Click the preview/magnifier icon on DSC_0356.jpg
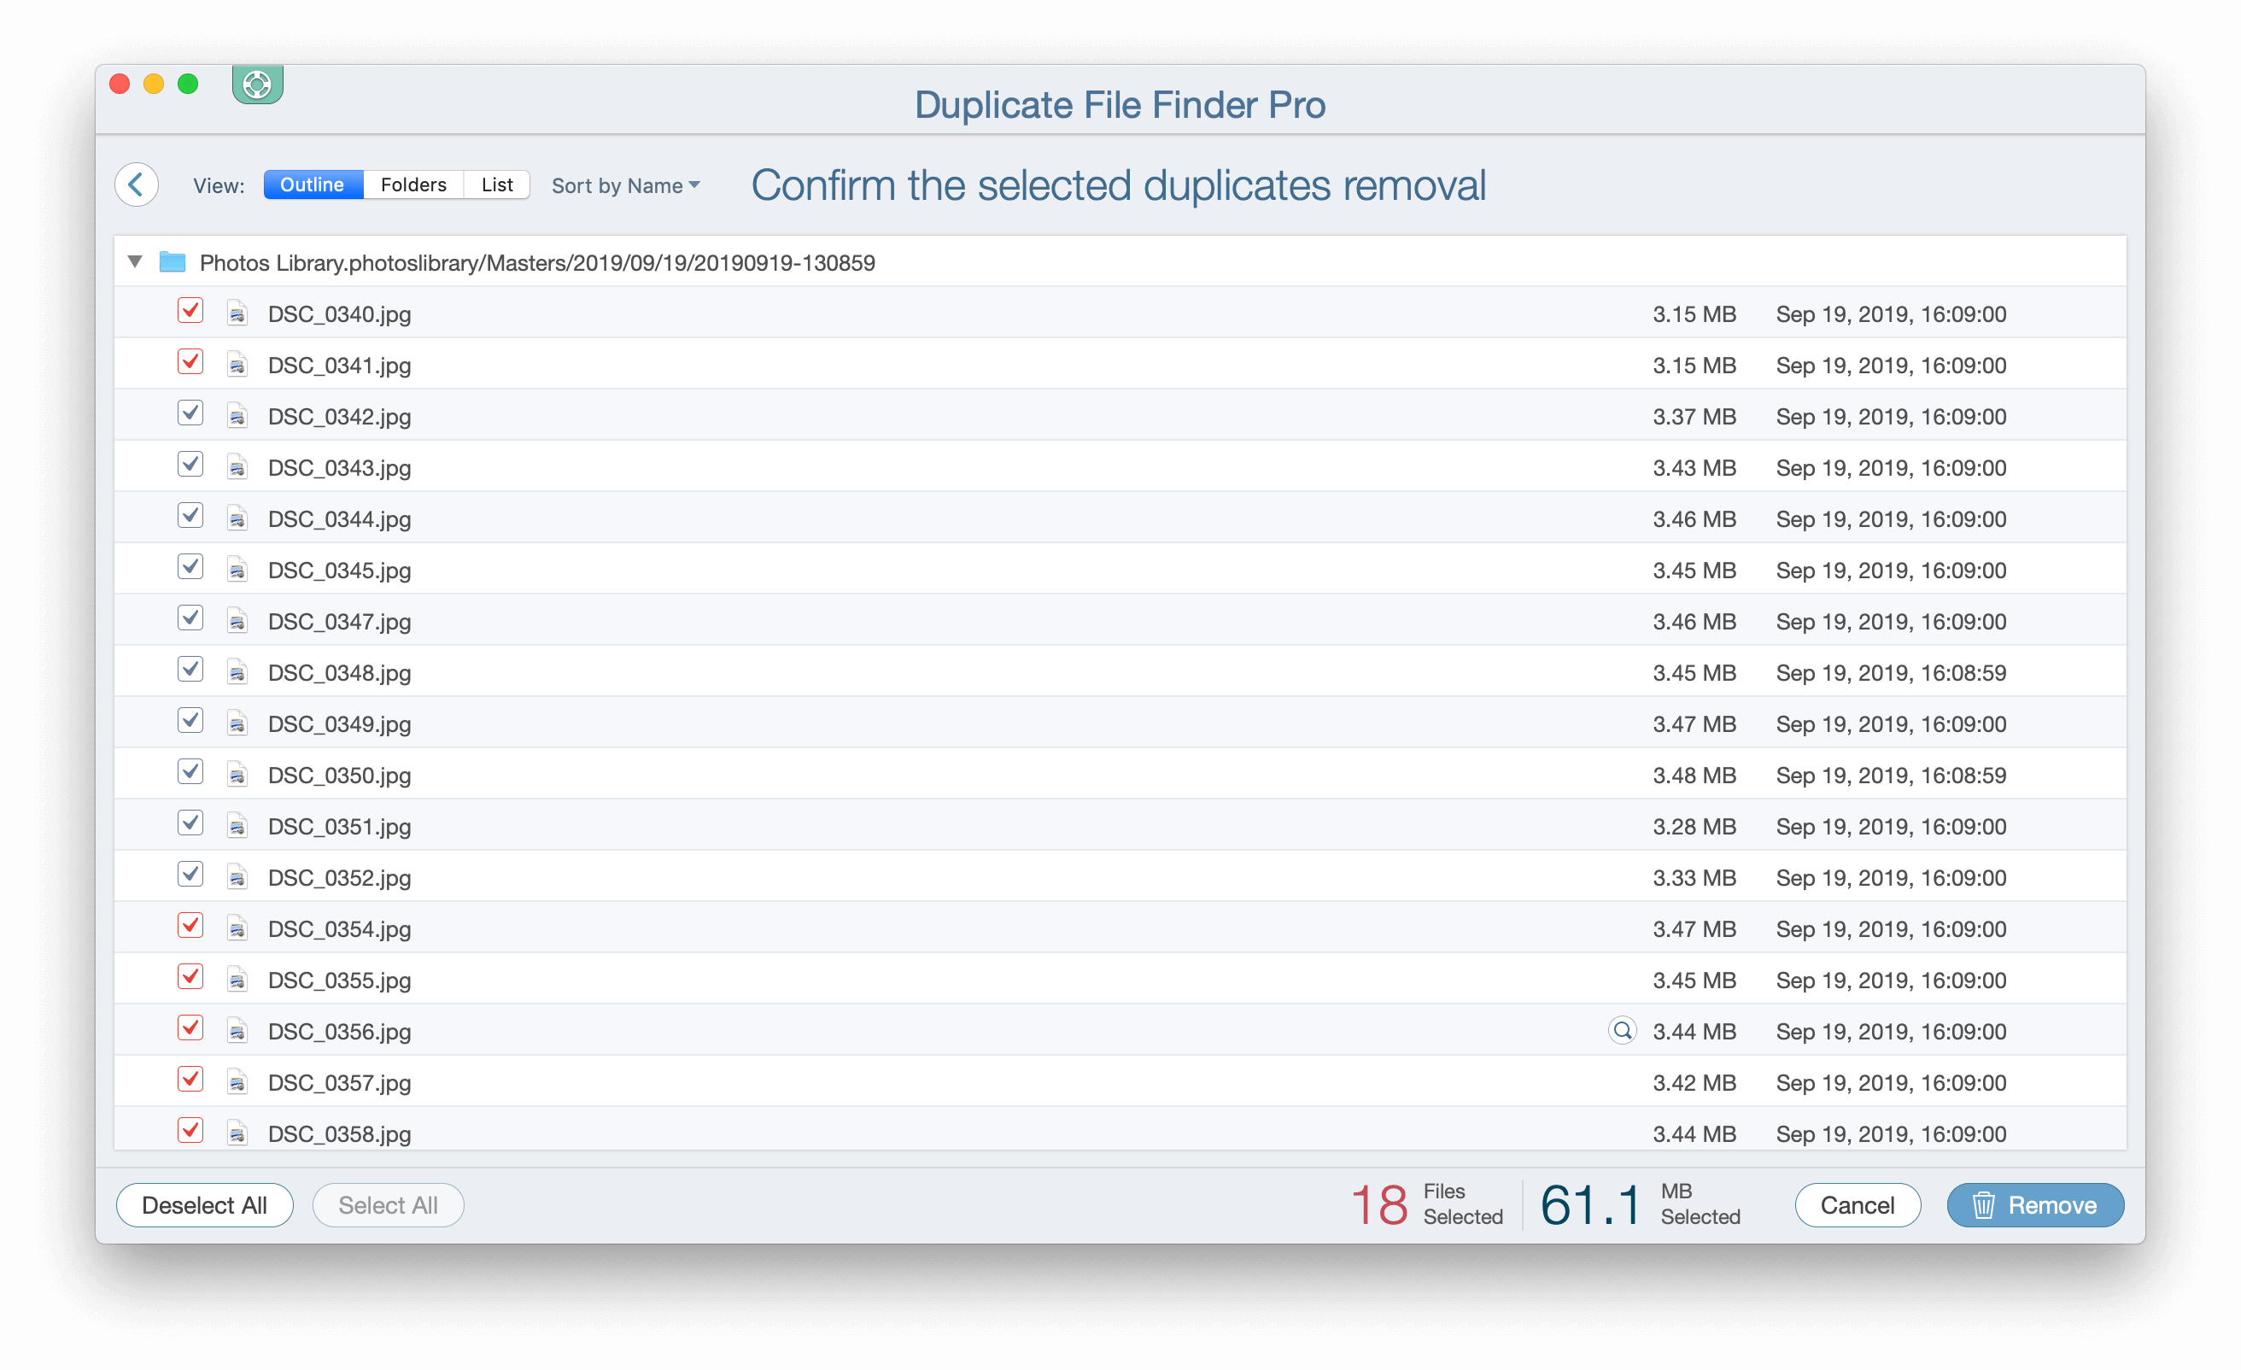The image size is (2241, 1370). [1618, 1031]
